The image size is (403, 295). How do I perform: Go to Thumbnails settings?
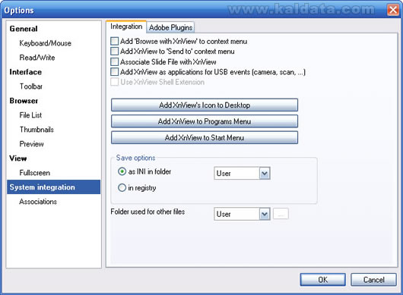point(36,130)
